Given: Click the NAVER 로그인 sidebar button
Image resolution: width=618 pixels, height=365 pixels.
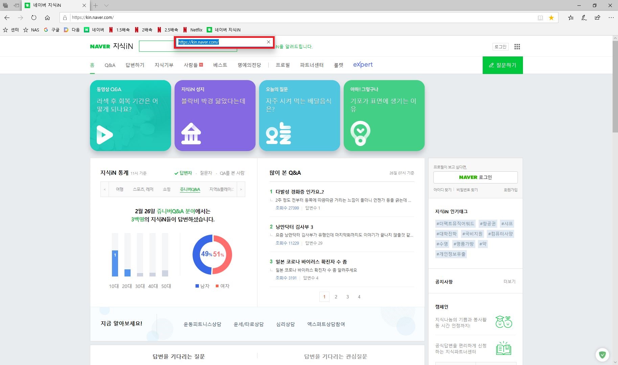Looking at the screenshot, I should (x=475, y=177).
